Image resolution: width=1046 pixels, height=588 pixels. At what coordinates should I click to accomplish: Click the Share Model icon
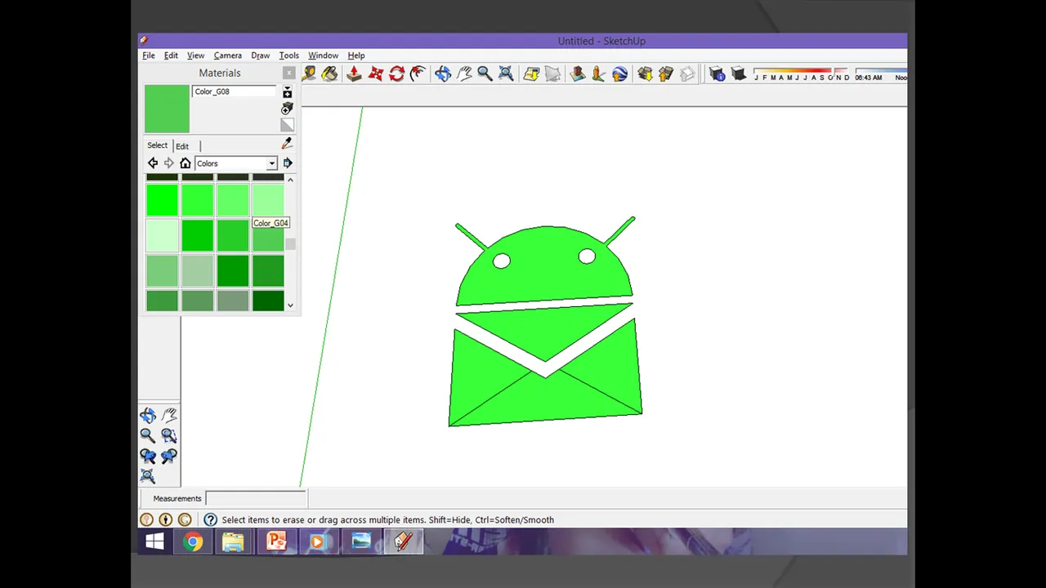(x=665, y=74)
